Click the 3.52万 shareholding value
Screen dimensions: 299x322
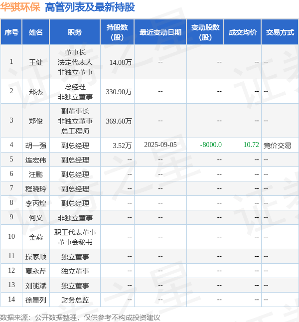pyautogui.click(x=122, y=146)
